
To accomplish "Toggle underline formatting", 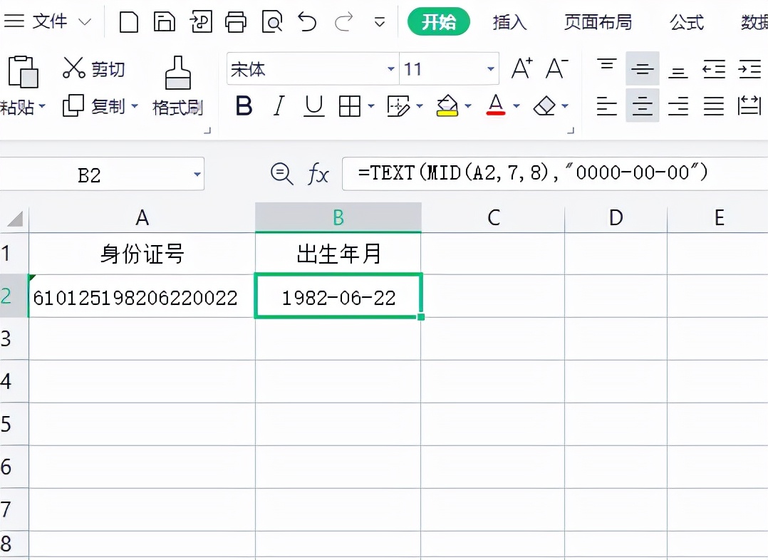I will [x=313, y=106].
